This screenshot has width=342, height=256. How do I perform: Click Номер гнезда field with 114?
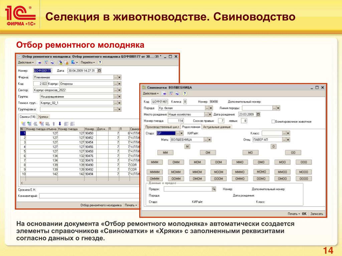pyautogui.click(x=176, y=121)
